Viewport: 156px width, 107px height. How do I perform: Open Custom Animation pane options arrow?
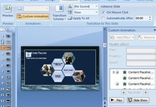click(155, 30)
